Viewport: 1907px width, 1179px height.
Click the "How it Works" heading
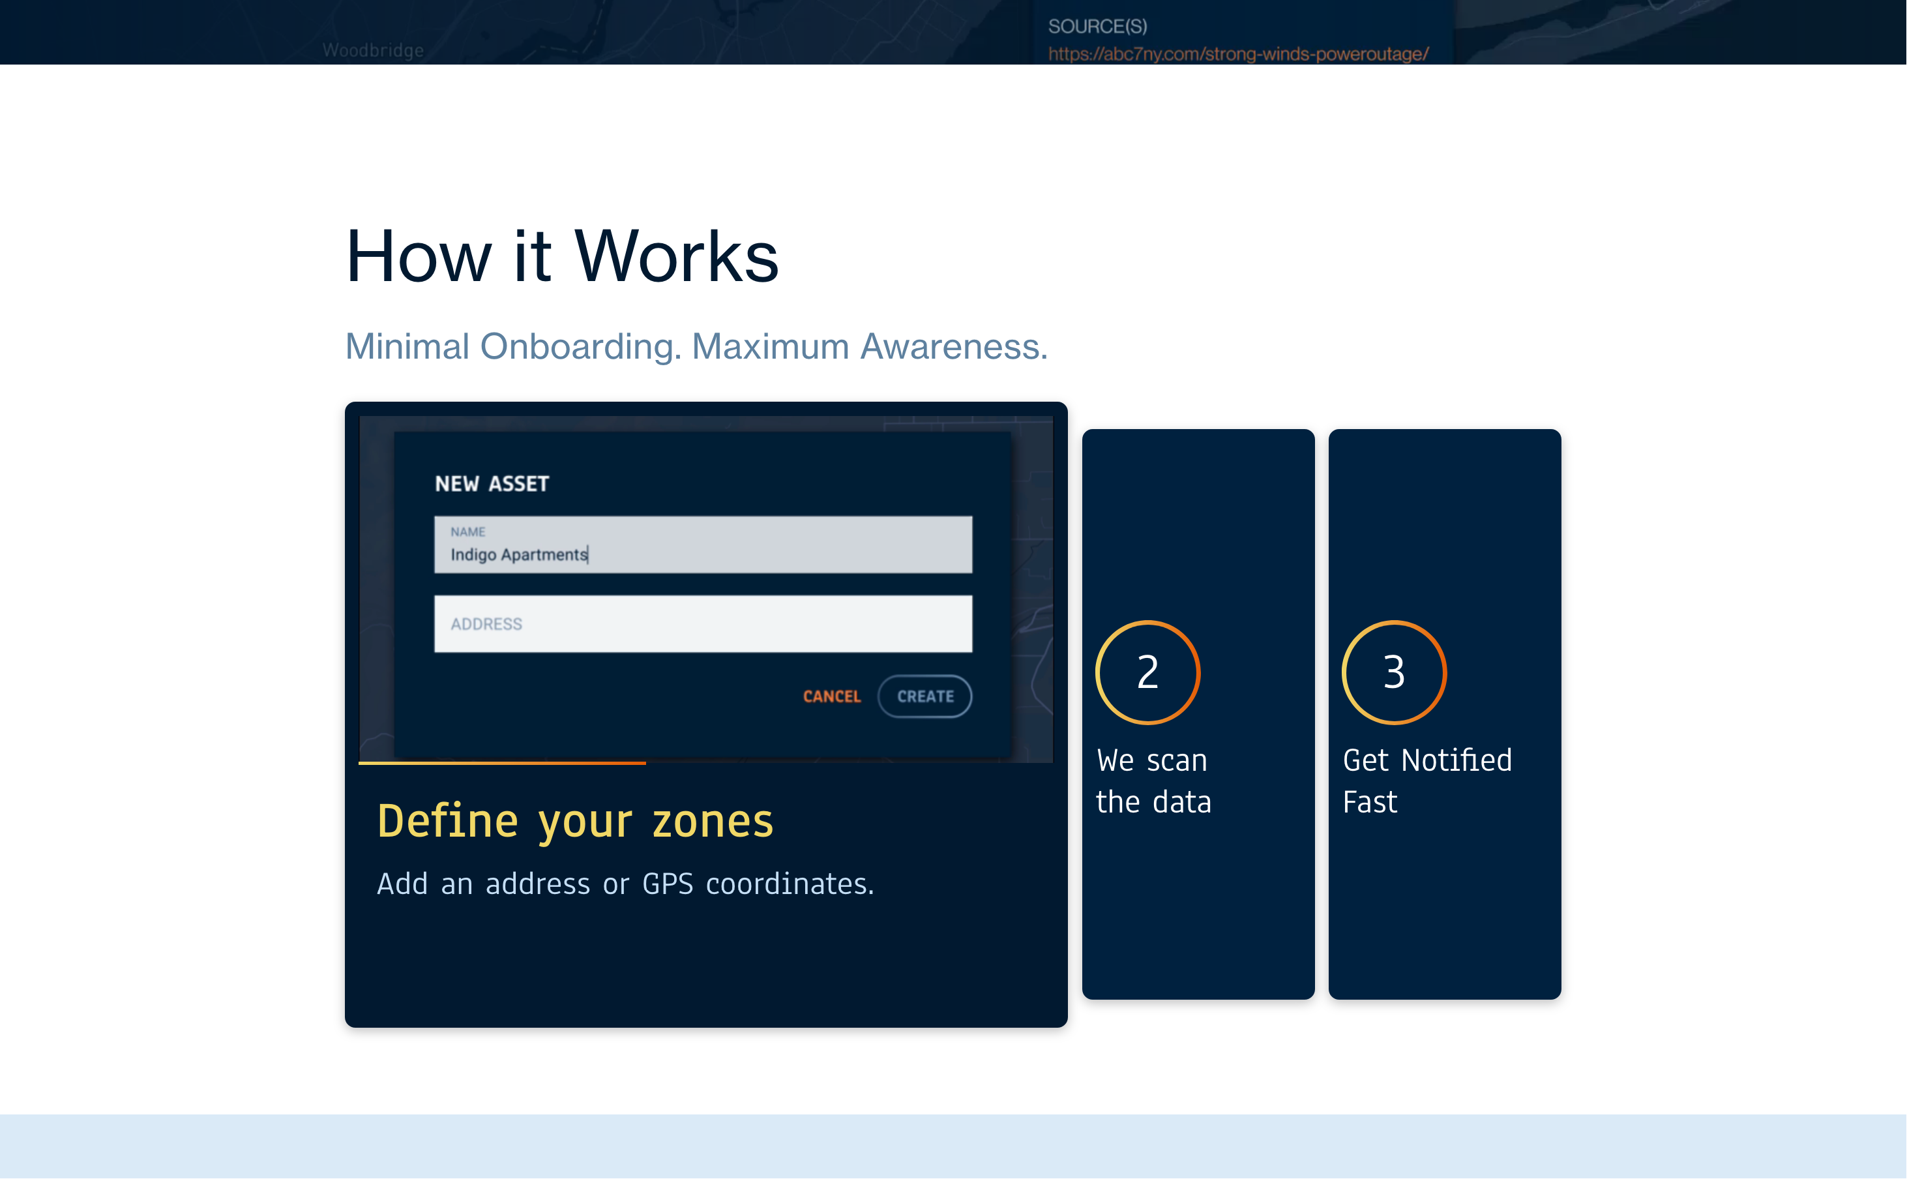[561, 256]
